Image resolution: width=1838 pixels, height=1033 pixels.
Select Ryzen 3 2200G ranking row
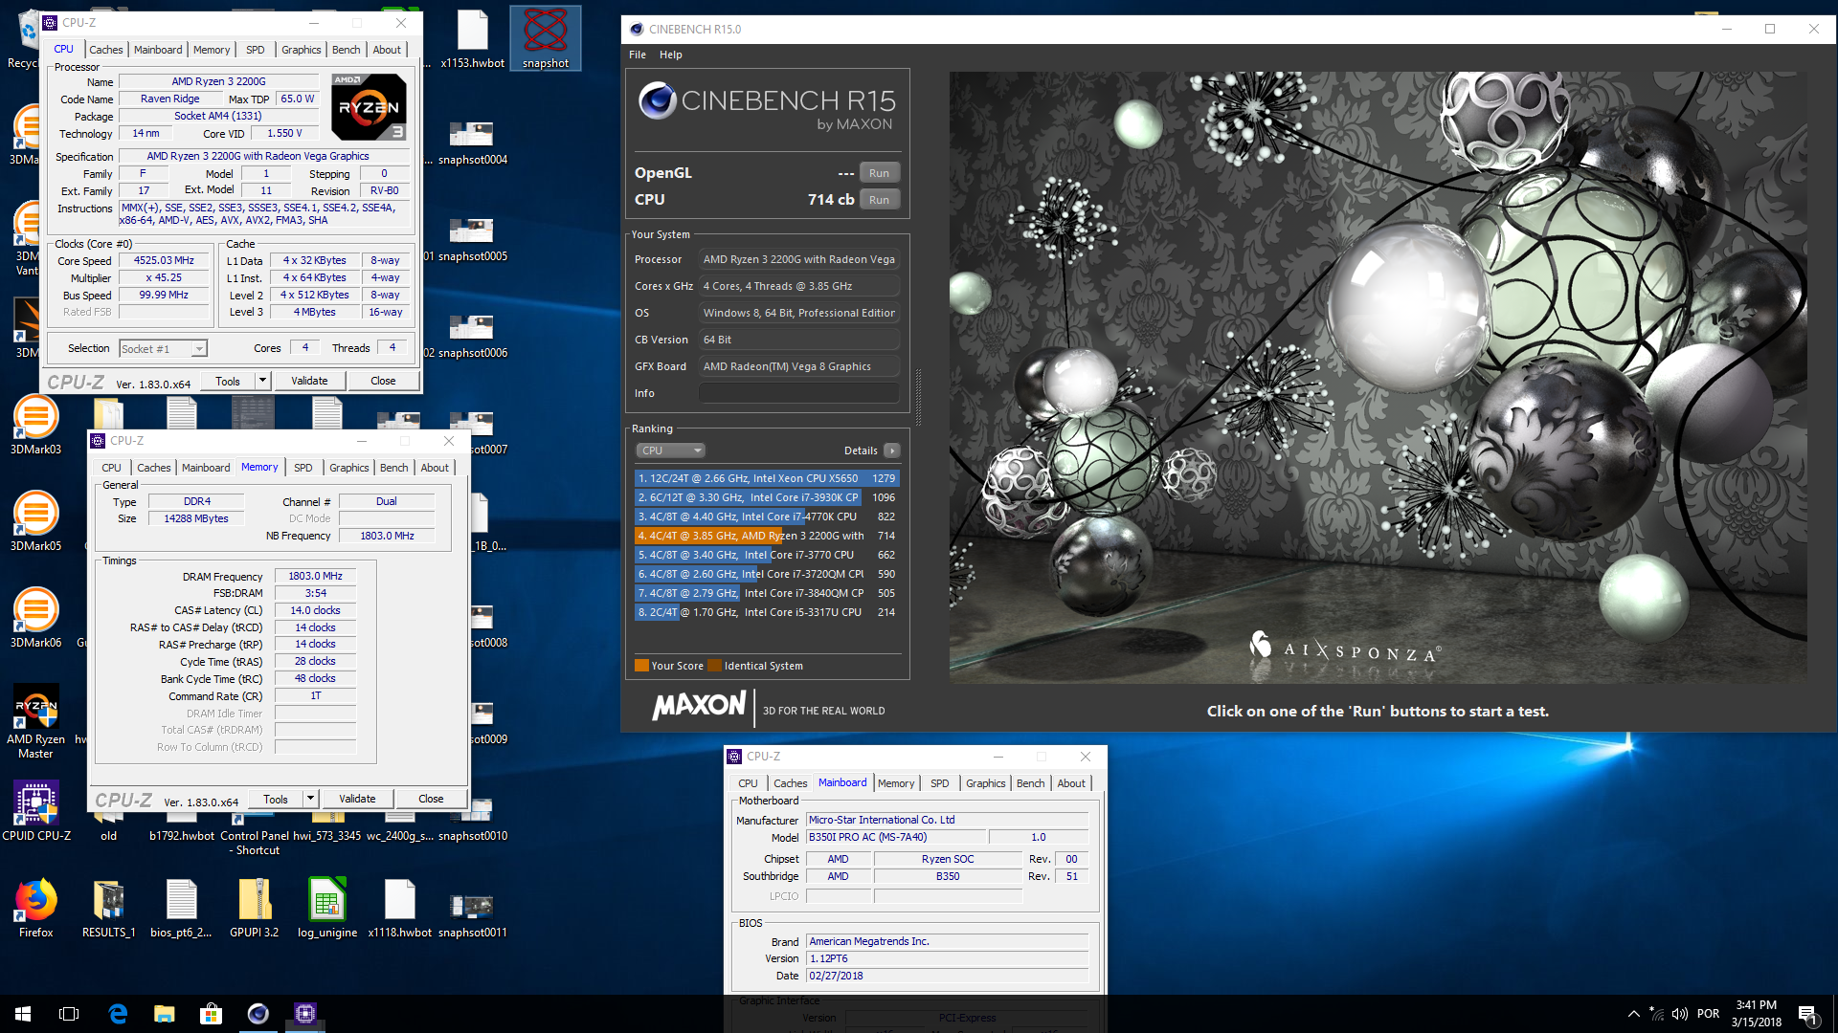[x=767, y=536]
